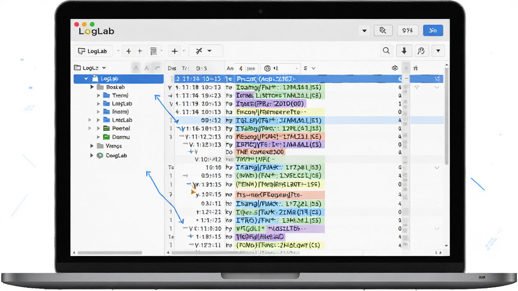This screenshot has height=291, width=518.
Task: Click the clock icon in filter bar
Action: (267, 68)
